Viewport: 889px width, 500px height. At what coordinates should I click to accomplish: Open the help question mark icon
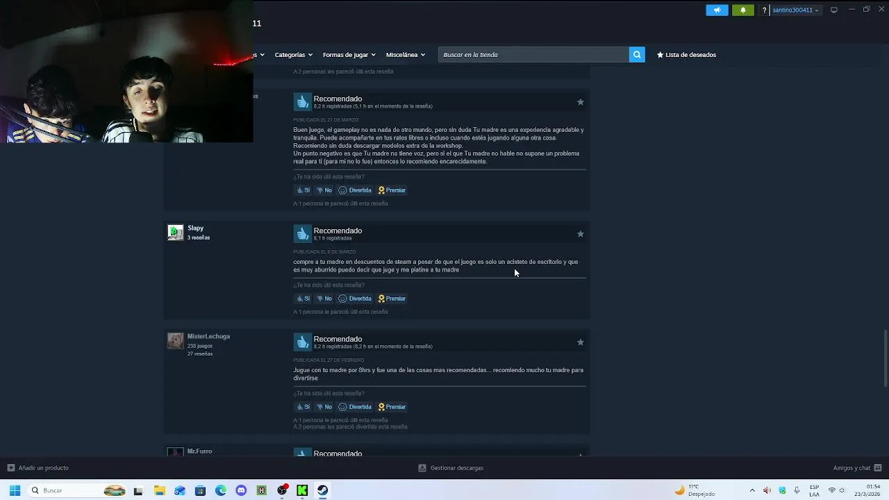[x=764, y=10]
